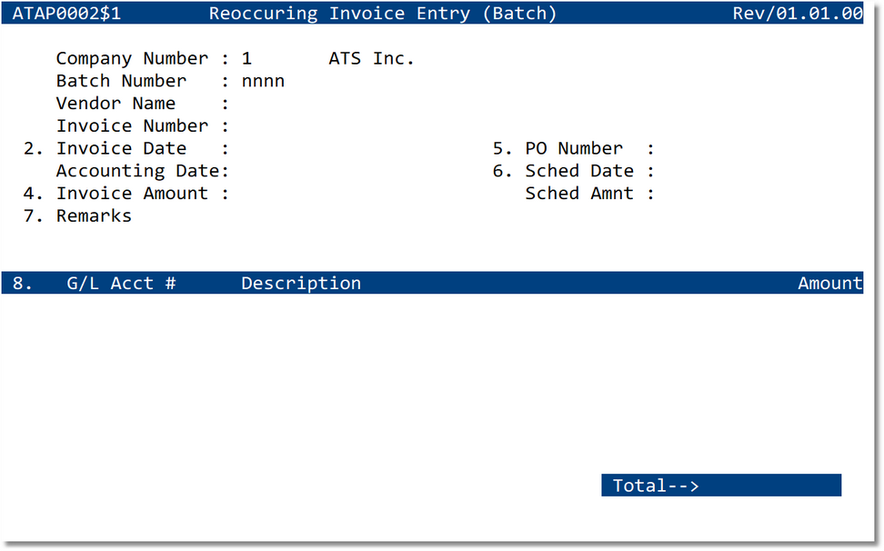The image size is (884, 551).
Task: Click the Amount column header
Action: click(x=829, y=283)
